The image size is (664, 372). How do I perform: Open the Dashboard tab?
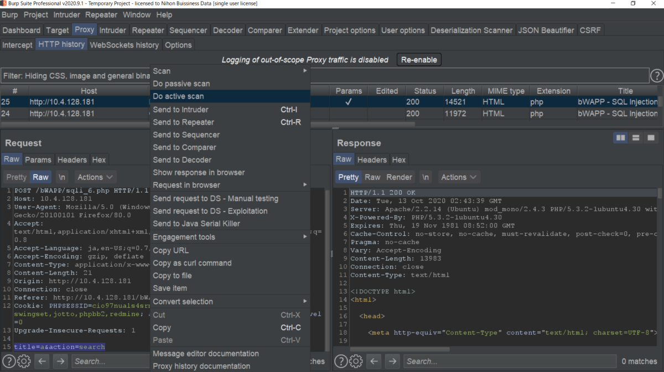coord(22,30)
